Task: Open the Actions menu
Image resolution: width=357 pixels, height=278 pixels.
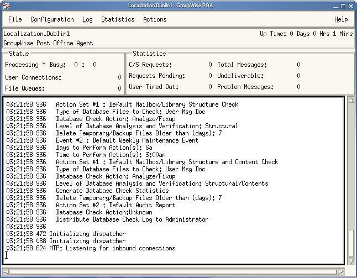Action: [155, 19]
